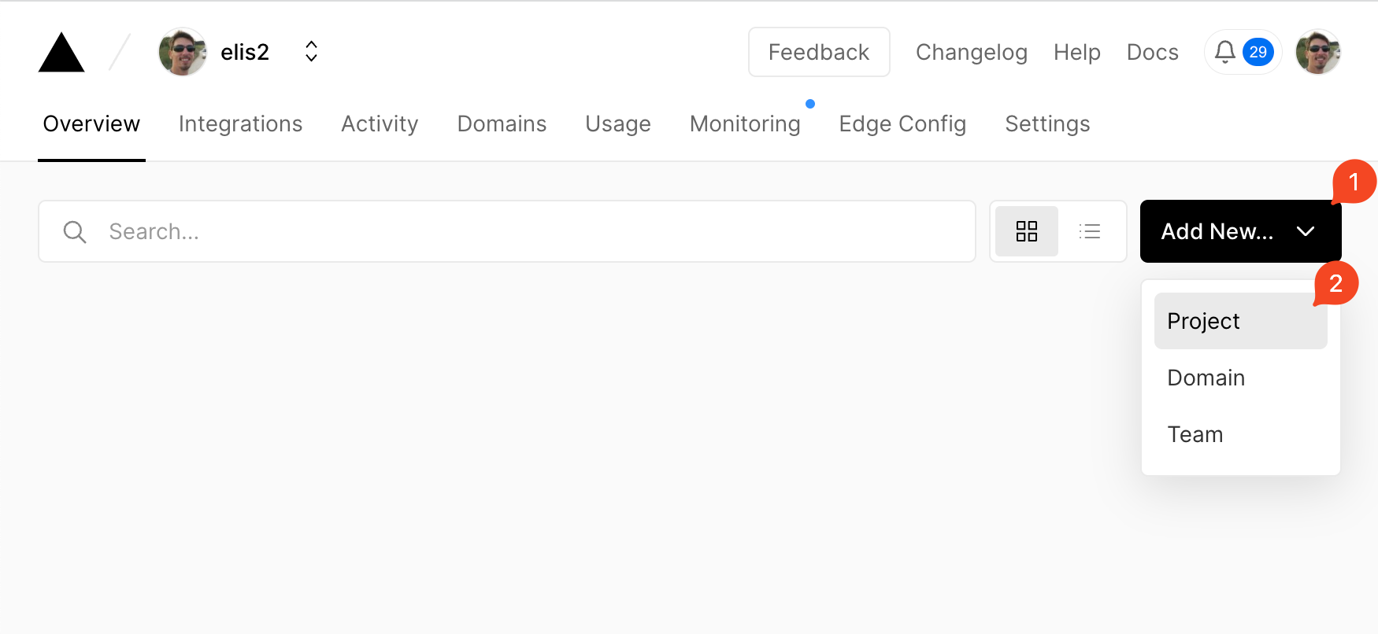This screenshot has height=634, width=1378.
Task: Go to the Activity tab
Action: [x=380, y=124]
